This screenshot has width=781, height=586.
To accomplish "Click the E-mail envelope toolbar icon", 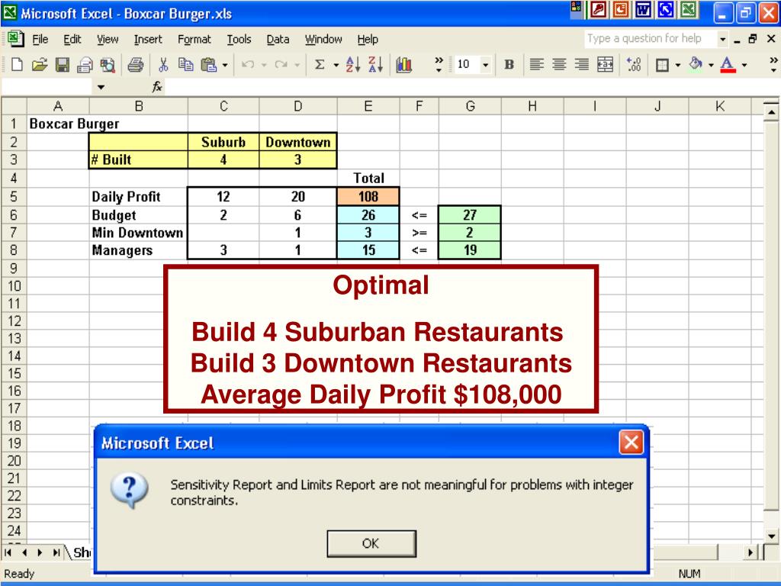I will (x=85, y=65).
